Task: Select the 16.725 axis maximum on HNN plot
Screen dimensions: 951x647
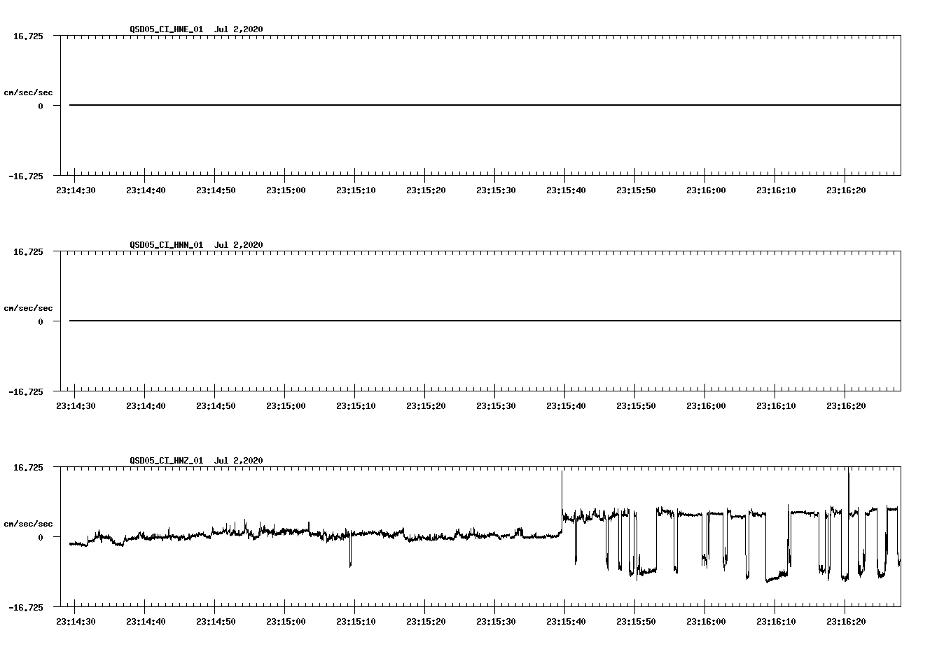Action: tap(28, 252)
